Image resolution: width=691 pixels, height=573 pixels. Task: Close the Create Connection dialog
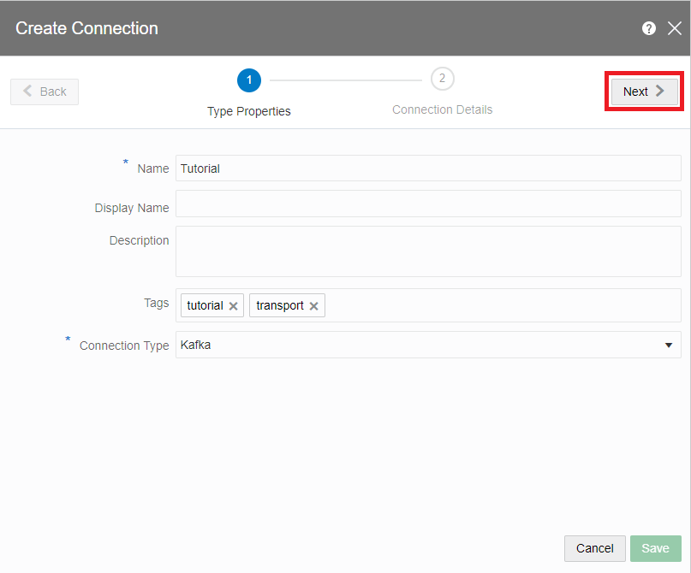click(674, 28)
